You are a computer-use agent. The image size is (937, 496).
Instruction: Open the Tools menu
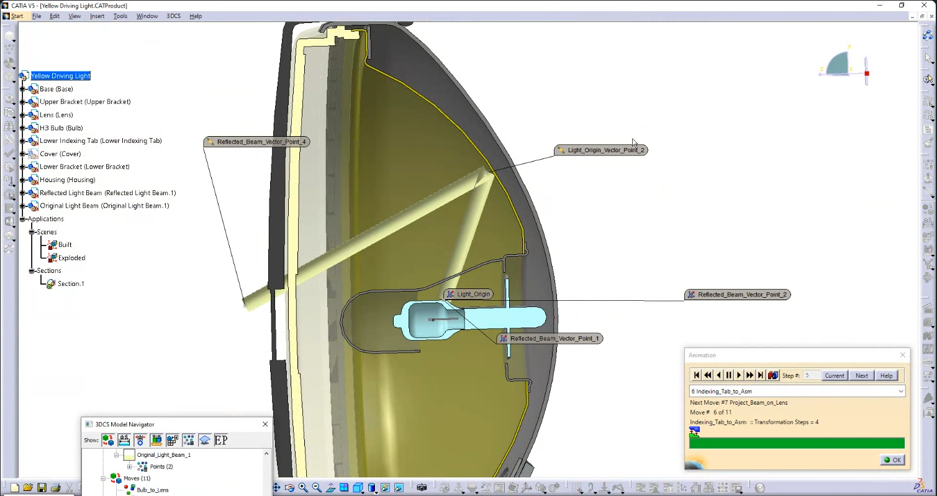[120, 16]
